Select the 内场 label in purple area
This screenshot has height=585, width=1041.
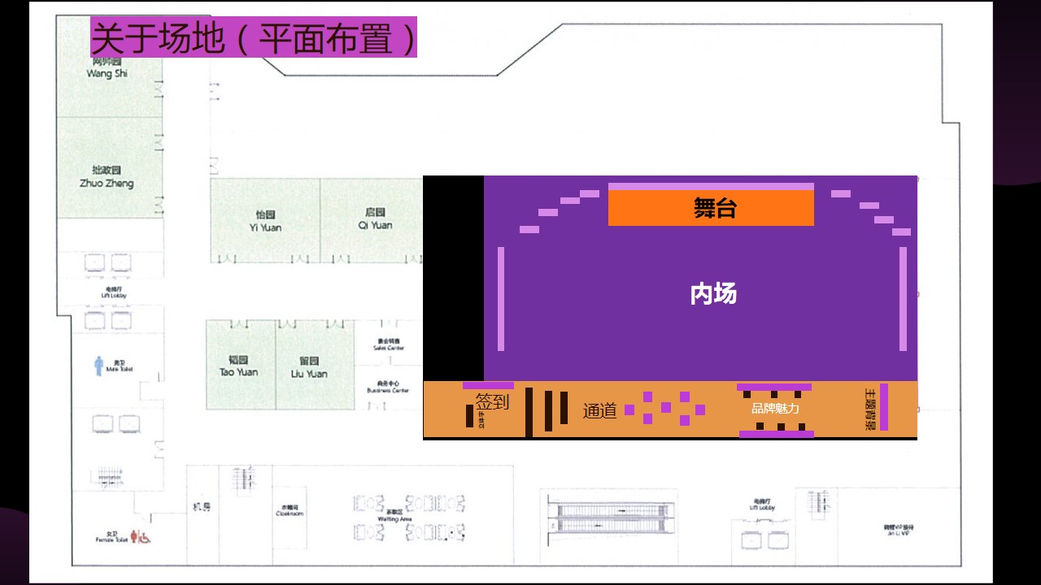coord(713,294)
